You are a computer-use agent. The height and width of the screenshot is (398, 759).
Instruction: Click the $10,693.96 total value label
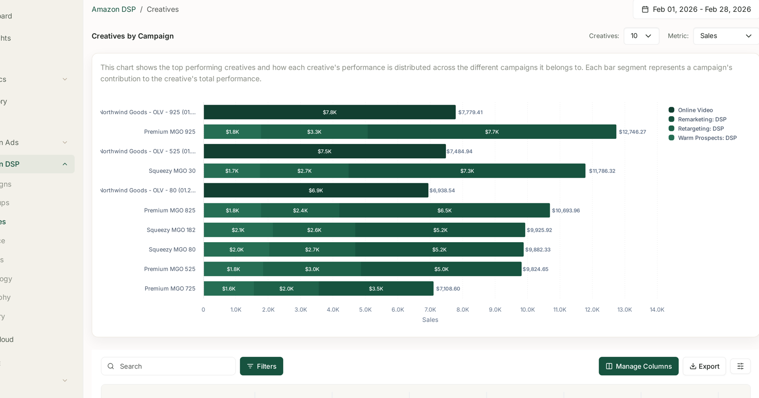566,210
